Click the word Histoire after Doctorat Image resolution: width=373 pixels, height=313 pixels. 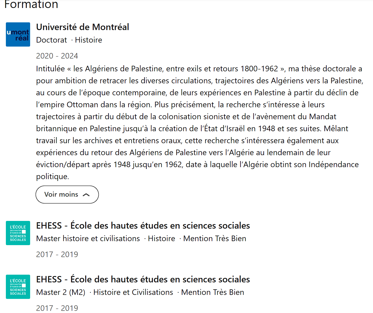[89, 40]
